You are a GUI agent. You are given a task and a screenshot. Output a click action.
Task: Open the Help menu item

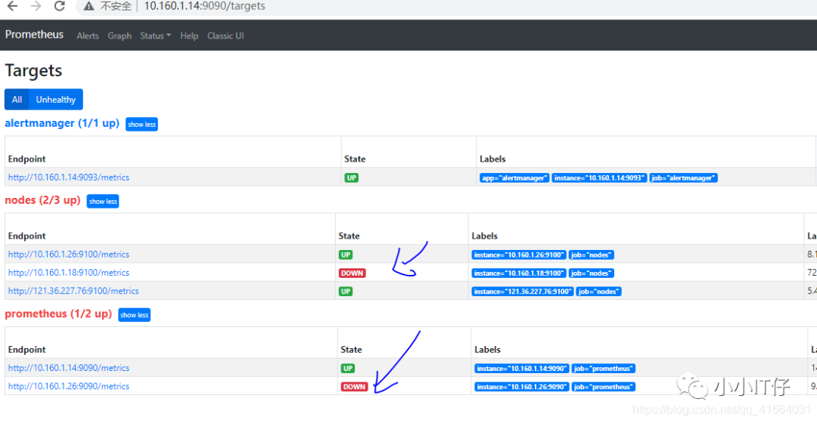pyautogui.click(x=189, y=36)
